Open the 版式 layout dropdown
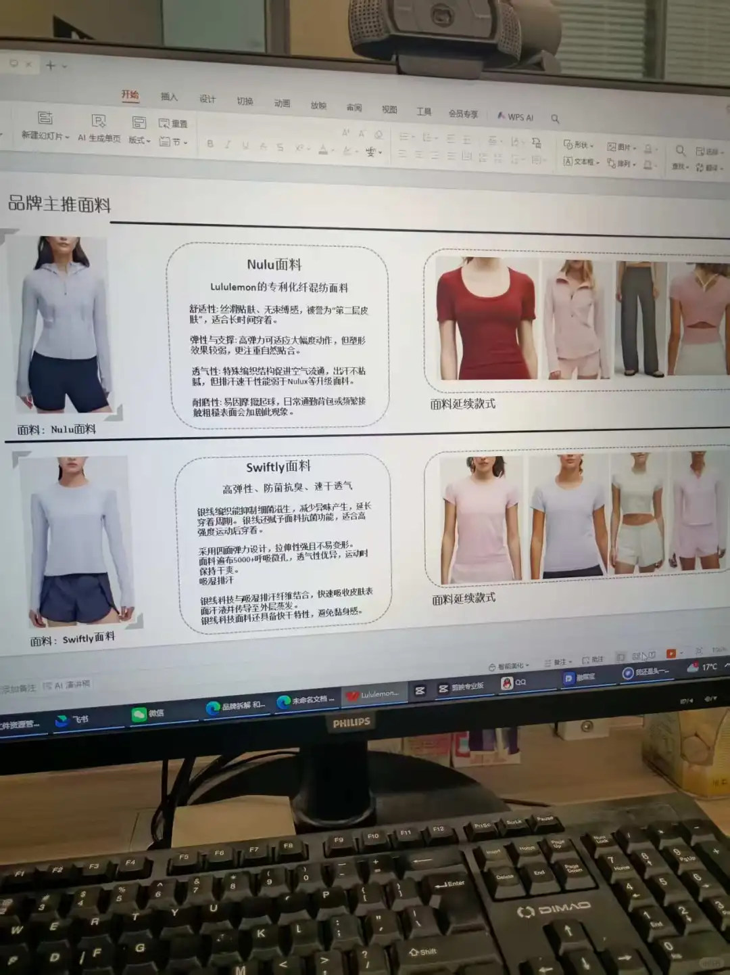730x975 pixels. pos(139,140)
